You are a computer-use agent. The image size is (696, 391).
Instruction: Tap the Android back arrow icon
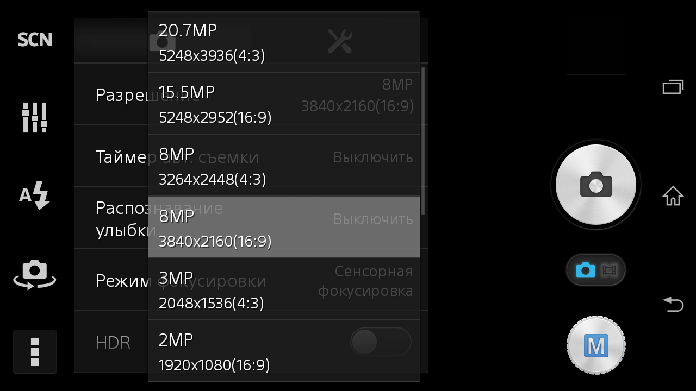pos(673,304)
